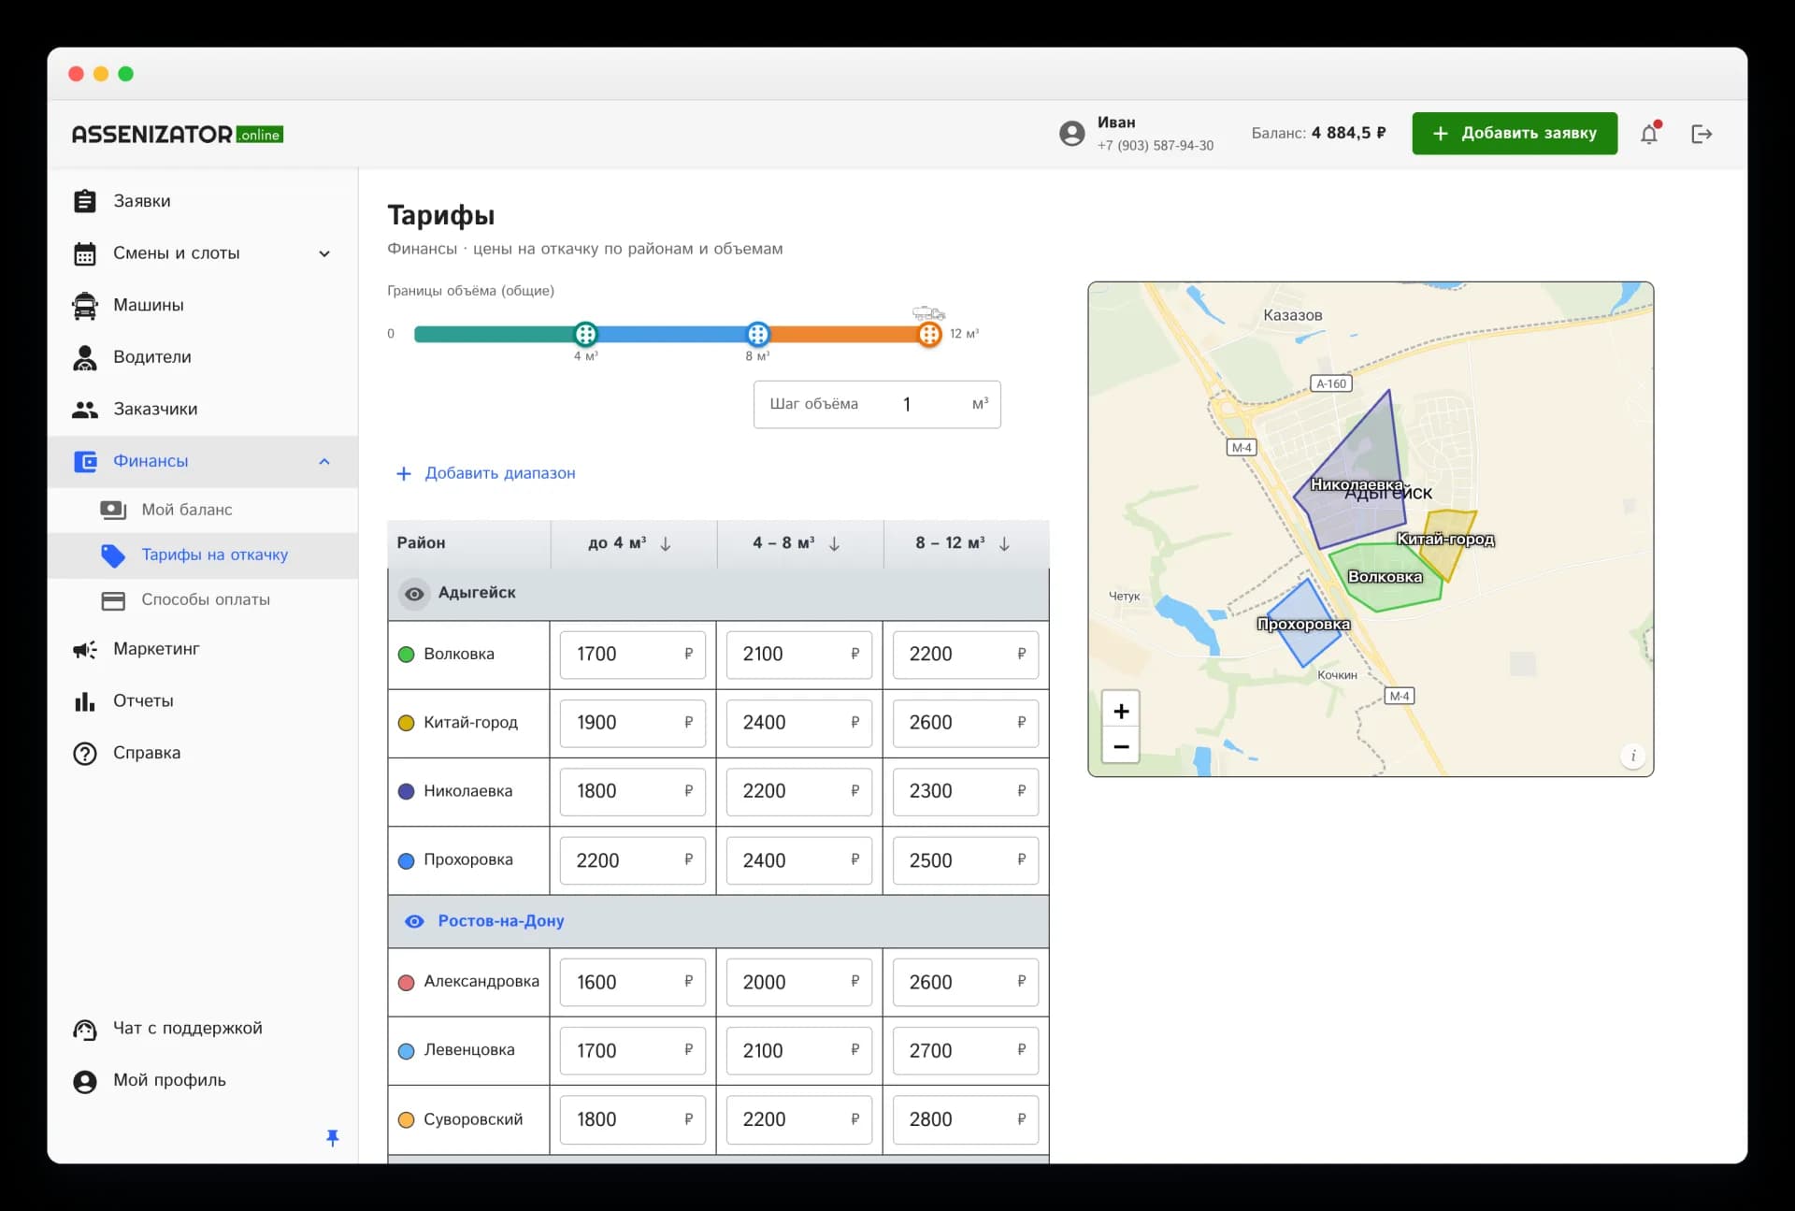Zoom out on the map

[x=1121, y=746]
